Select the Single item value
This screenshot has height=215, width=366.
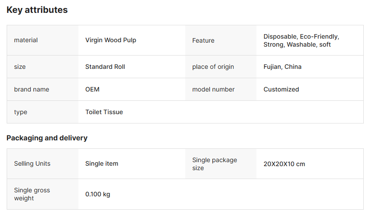coord(102,164)
